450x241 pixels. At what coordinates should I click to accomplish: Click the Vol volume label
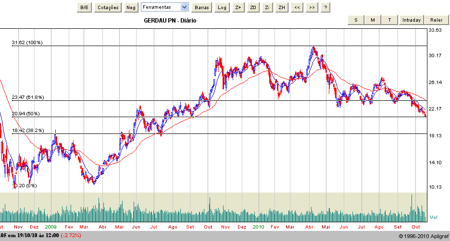pyautogui.click(x=433, y=217)
